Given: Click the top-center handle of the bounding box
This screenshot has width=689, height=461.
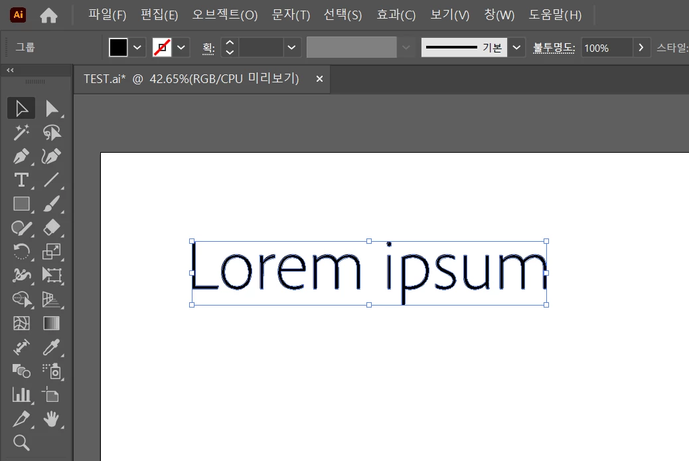Looking at the screenshot, I should (369, 241).
